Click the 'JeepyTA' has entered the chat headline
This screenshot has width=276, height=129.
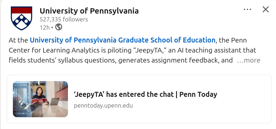coord(146,94)
